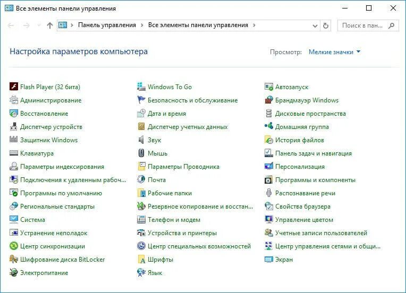Open the Управление цветом icon

pyautogui.click(x=269, y=219)
